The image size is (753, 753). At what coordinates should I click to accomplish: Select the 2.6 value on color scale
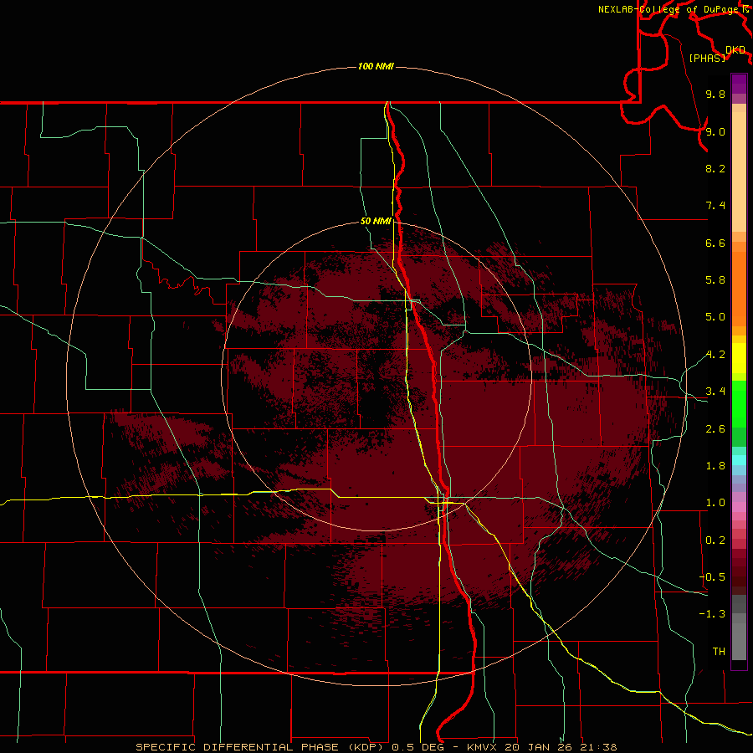point(715,429)
